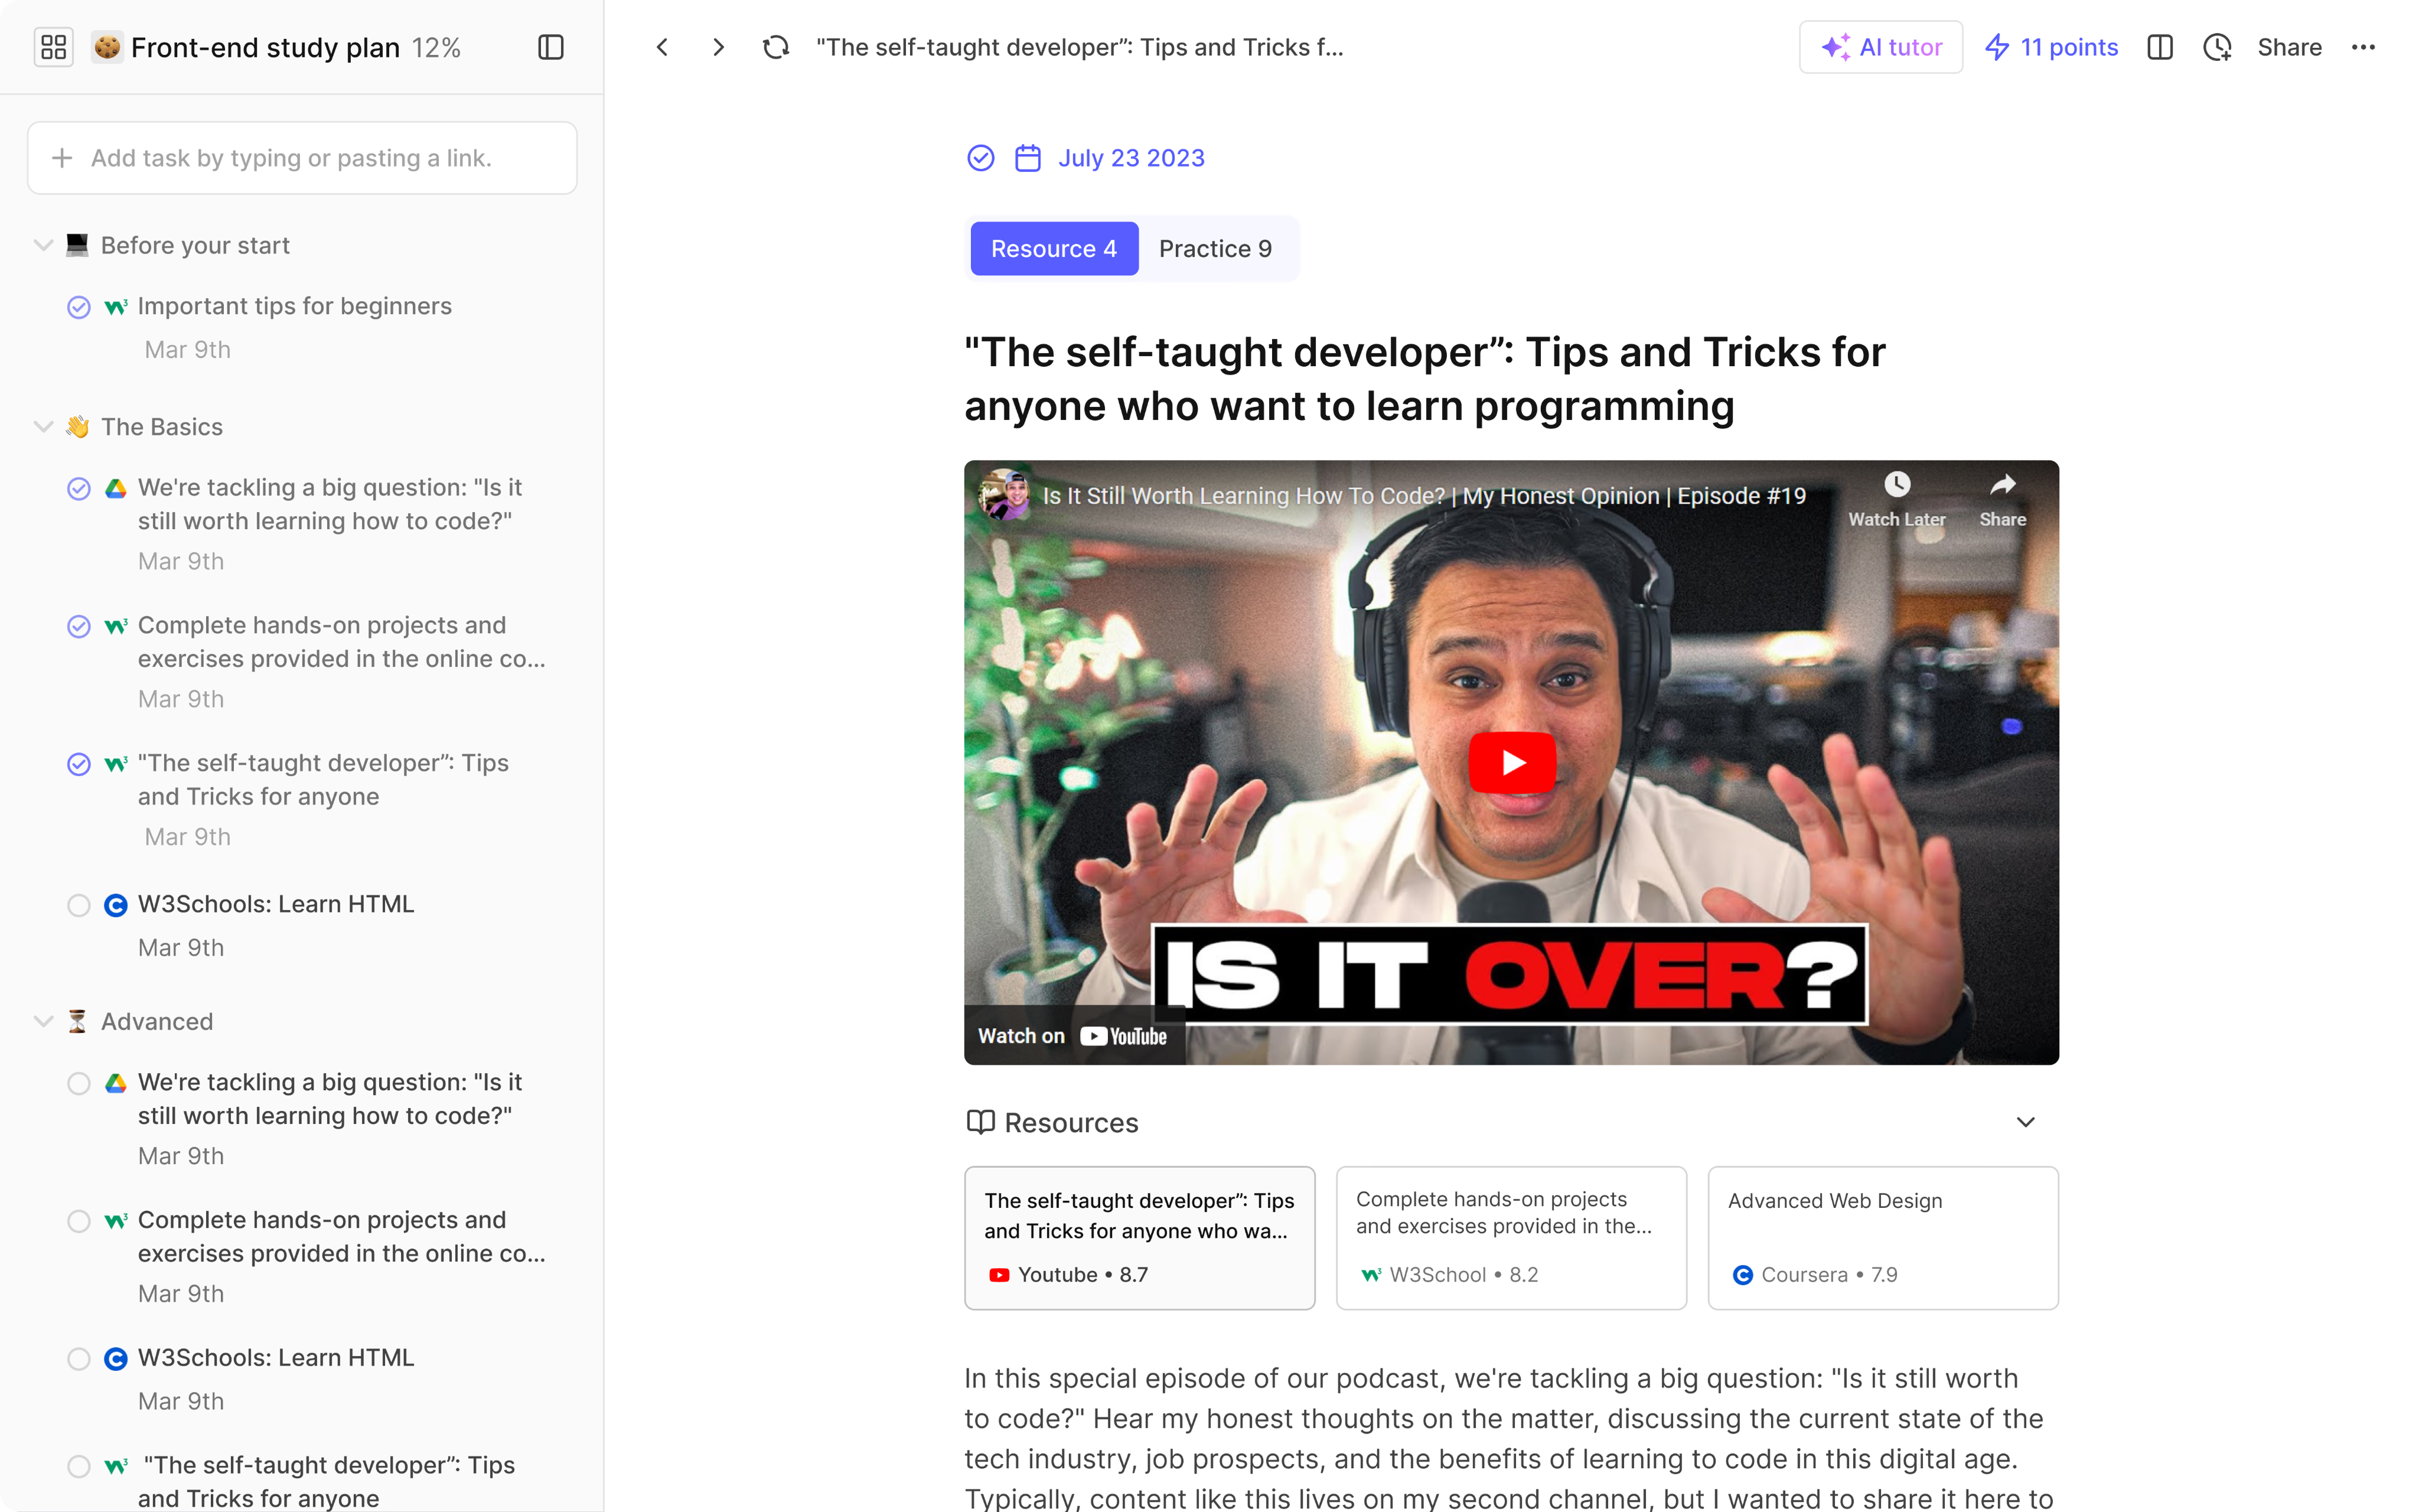The width and height of the screenshot is (2419, 1512).
Task: Go forward with the right arrow
Action: 718,47
